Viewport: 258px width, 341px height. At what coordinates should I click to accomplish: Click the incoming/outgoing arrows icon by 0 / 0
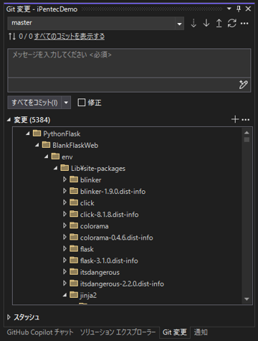point(12,37)
